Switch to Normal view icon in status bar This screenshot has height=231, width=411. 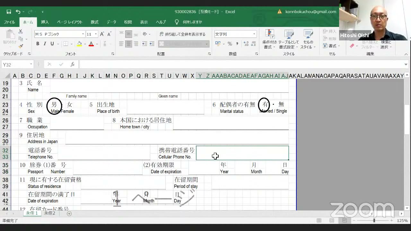(x=319, y=221)
